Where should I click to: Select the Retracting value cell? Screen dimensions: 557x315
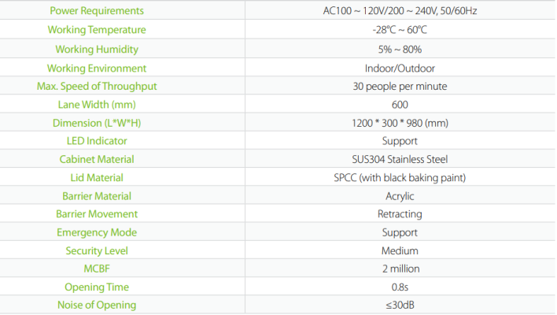(400, 214)
